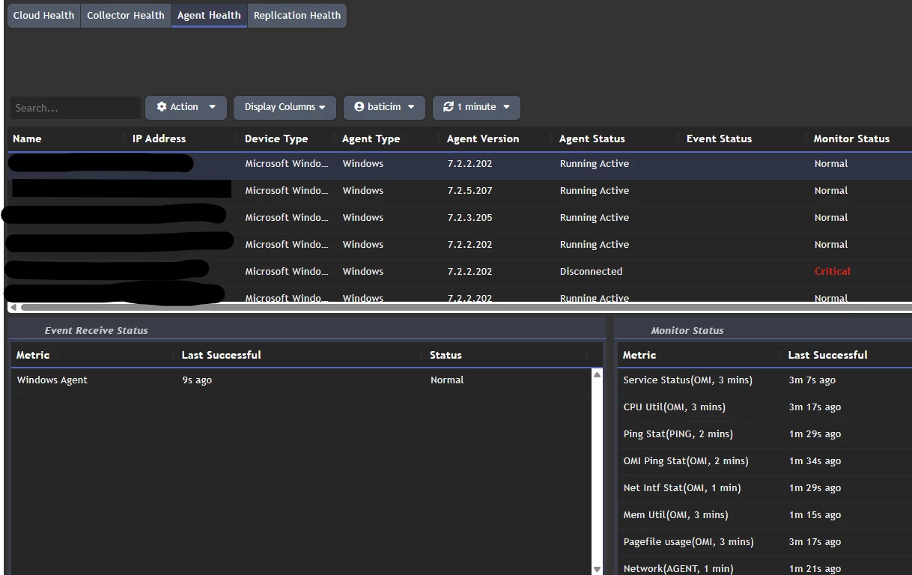Click the '1m 21s ago' timestamp
Viewport: 912px width, 575px height.
(815, 569)
